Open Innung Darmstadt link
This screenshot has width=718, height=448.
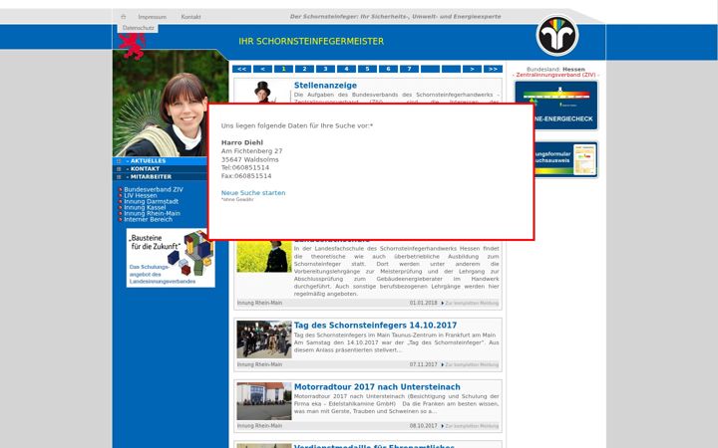(x=152, y=201)
